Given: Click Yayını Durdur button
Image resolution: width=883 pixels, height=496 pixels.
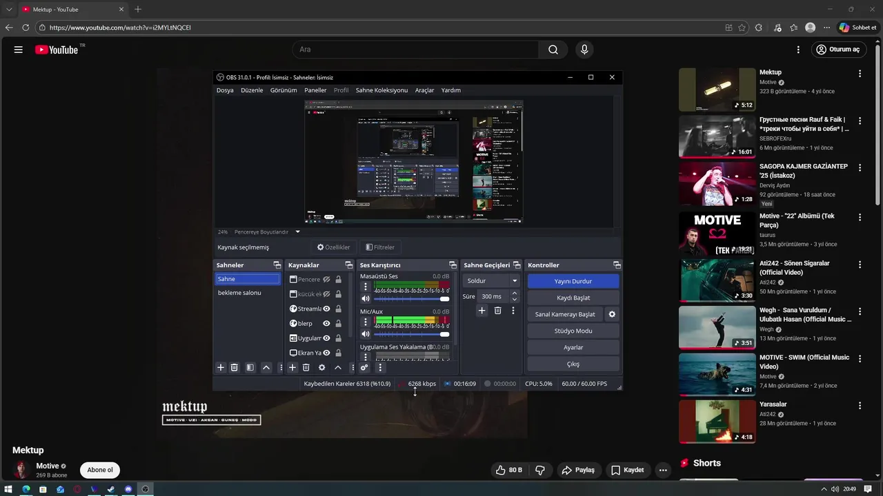Looking at the screenshot, I should coord(573,281).
